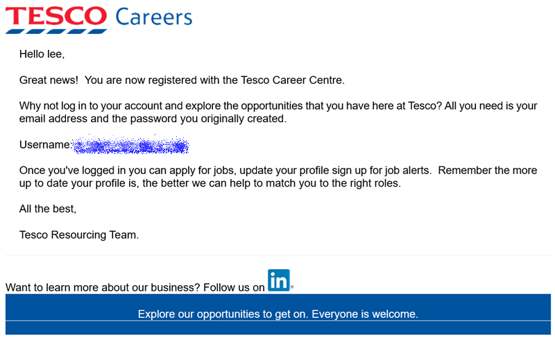The height and width of the screenshot is (342, 555).
Task: Click the blue Careers heading text
Action: pyautogui.click(x=153, y=17)
